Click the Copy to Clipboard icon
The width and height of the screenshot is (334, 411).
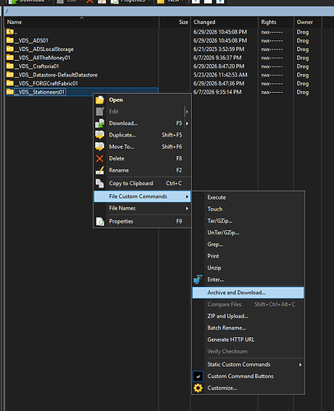click(100, 183)
